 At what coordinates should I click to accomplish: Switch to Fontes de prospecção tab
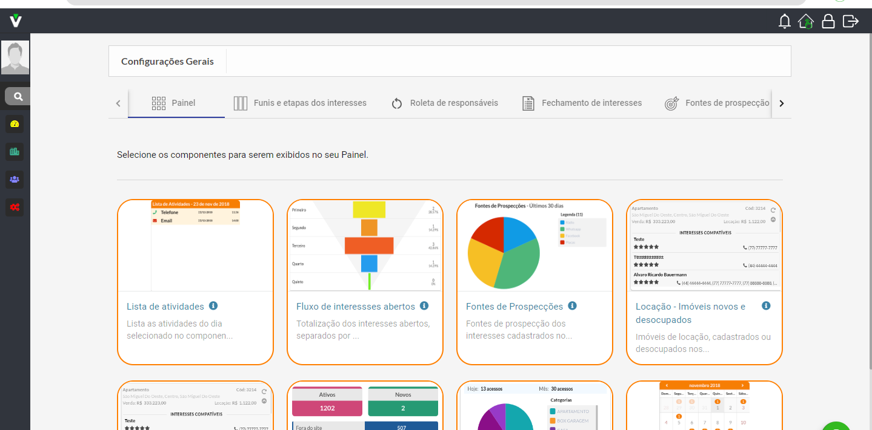[717, 103]
